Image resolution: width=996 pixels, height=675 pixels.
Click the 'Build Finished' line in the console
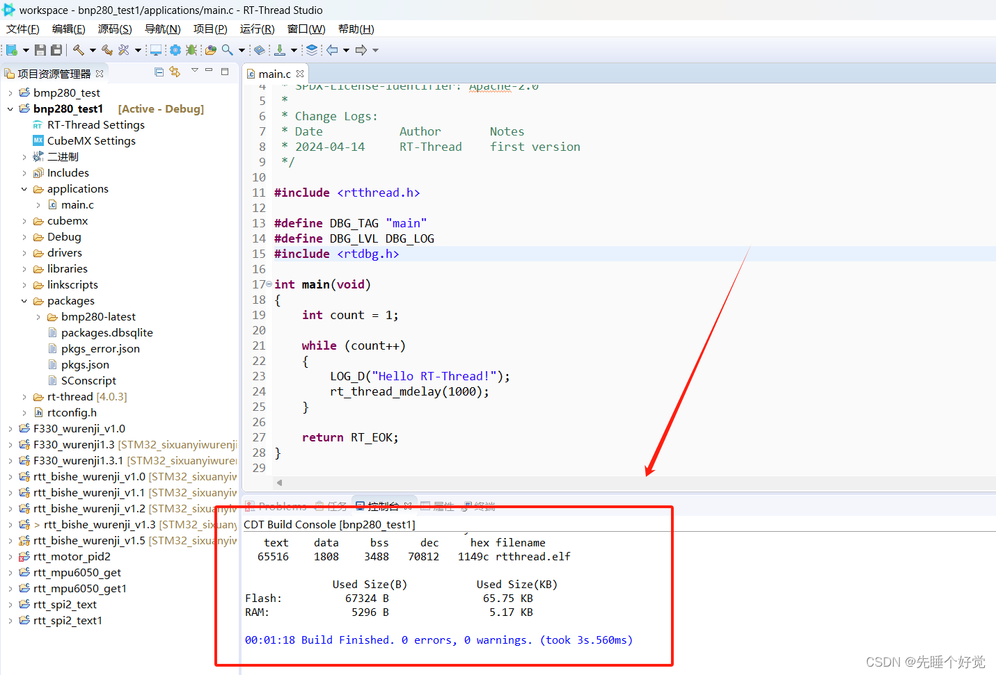pos(438,640)
